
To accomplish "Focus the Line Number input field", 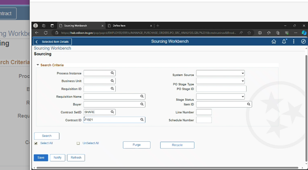I will tap(204, 112).
